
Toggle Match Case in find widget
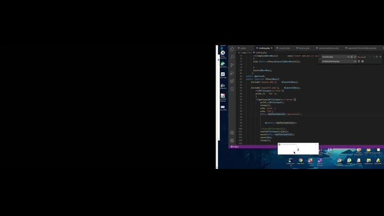[x=348, y=57]
